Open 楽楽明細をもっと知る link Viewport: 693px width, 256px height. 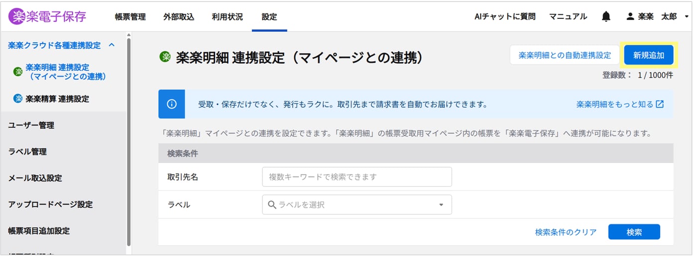615,104
